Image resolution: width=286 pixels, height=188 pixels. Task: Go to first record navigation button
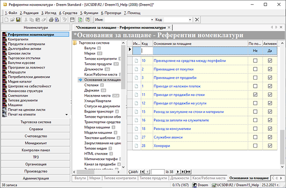coord(142,172)
